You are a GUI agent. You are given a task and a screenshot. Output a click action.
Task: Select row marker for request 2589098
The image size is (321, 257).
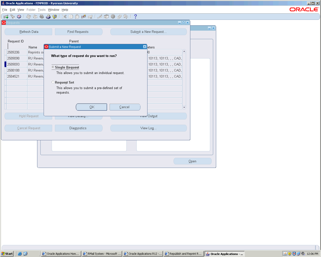pos(5,58)
